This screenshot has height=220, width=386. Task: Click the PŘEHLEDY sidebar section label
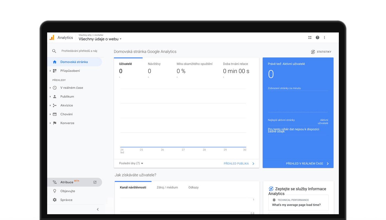click(x=59, y=80)
